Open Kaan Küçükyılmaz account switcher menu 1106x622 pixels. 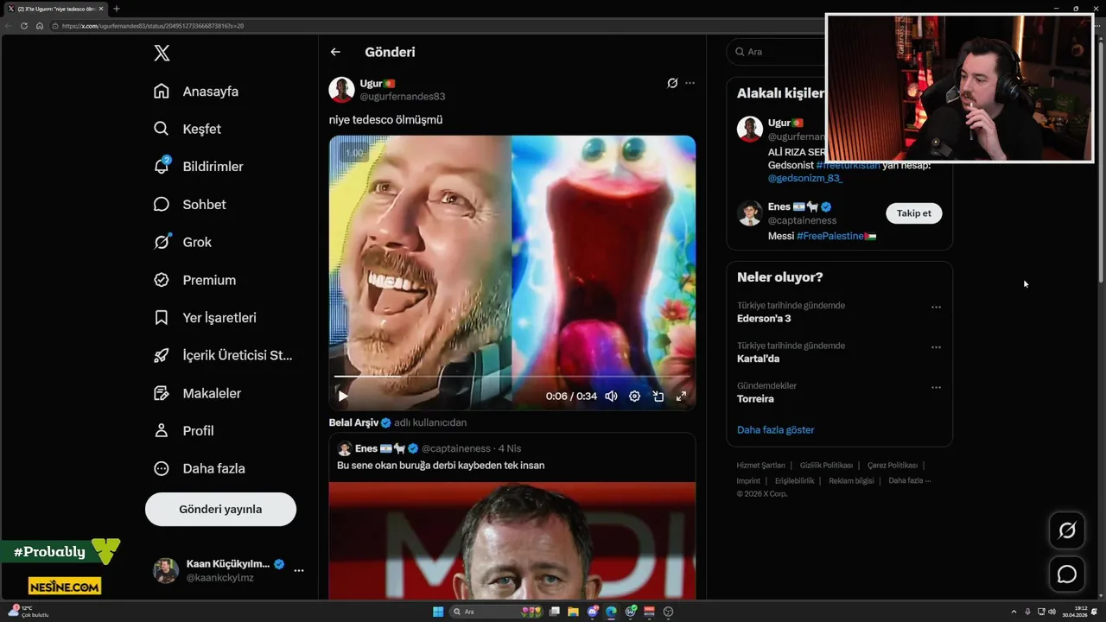click(x=229, y=570)
